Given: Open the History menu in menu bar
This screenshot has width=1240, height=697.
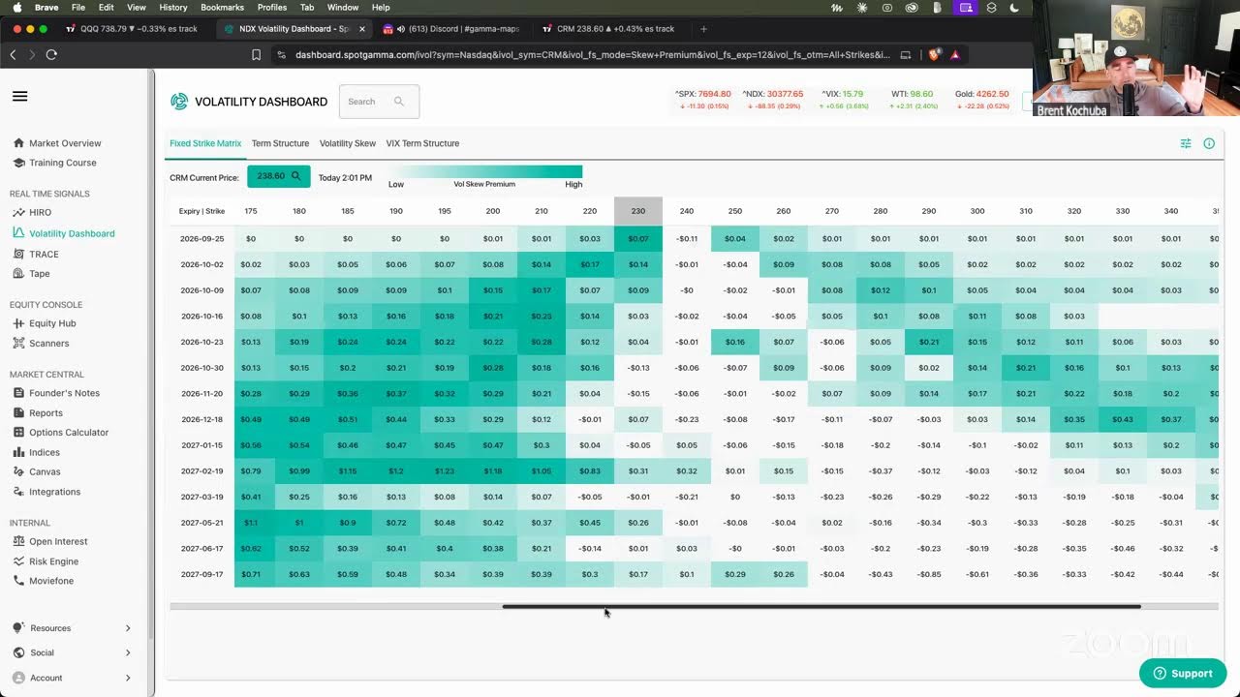Looking at the screenshot, I should [x=173, y=8].
